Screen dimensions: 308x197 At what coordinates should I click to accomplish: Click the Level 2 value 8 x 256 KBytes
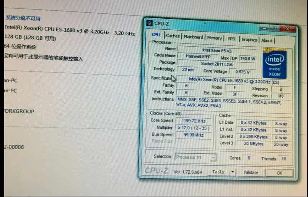(x=253, y=137)
